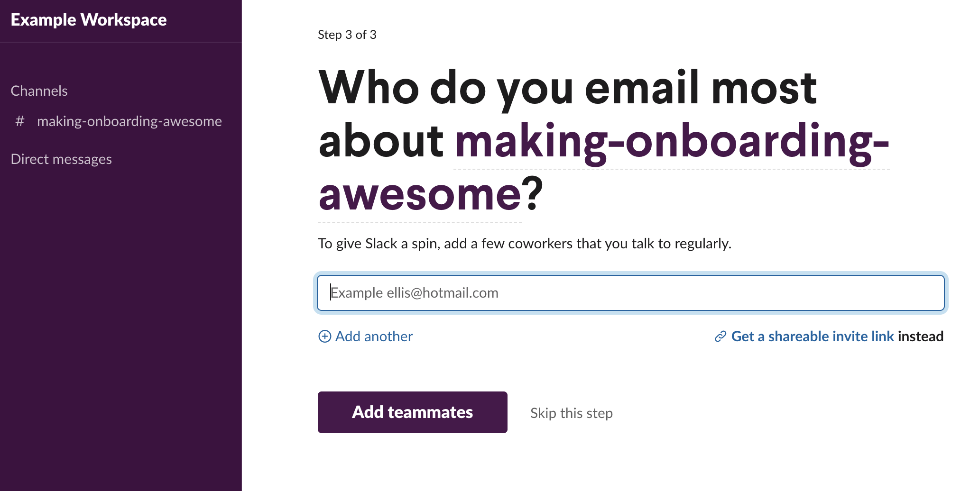Expand the Direct messages section
The height and width of the screenshot is (491, 979).
tap(61, 159)
